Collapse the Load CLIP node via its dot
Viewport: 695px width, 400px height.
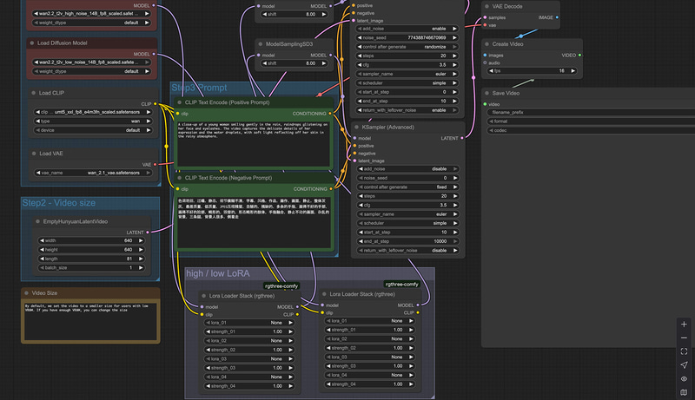coord(32,93)
